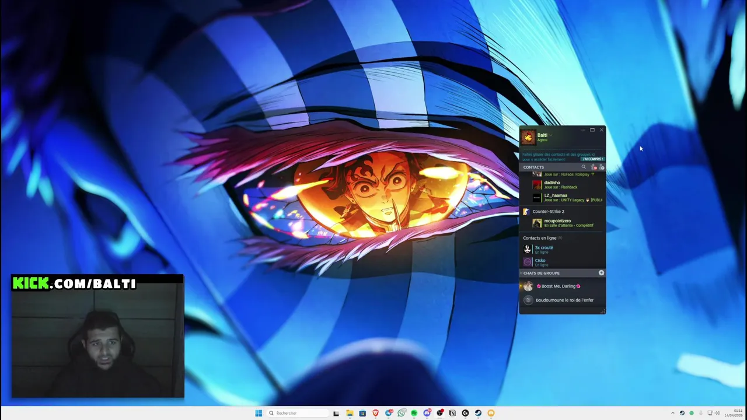
Task: Click the add a friend icon
Action: point(602,167)
